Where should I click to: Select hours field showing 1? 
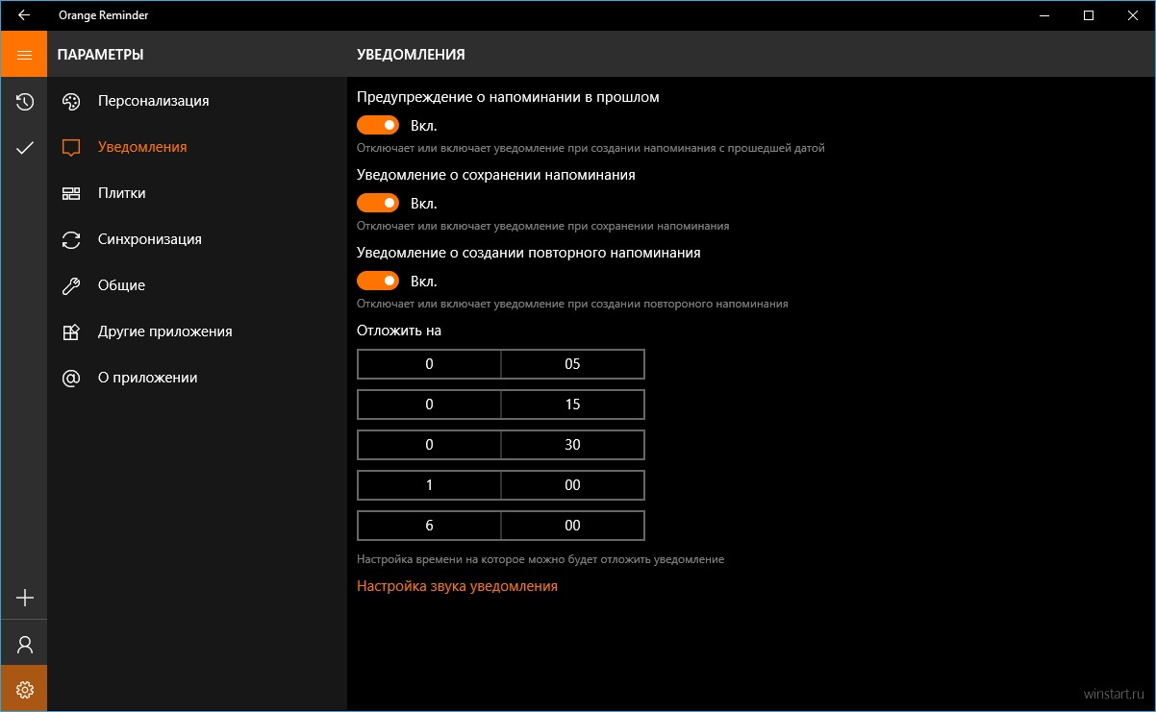[x=429, y=485]
